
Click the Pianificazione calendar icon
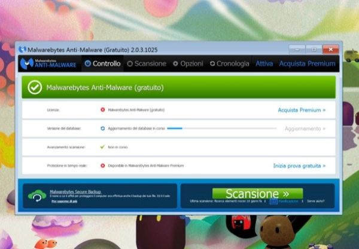[273, 201]
